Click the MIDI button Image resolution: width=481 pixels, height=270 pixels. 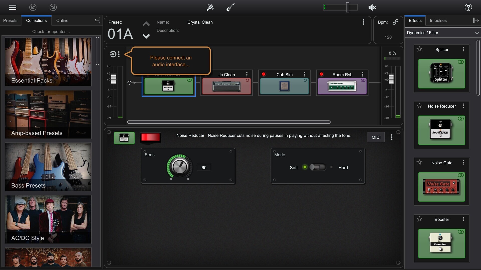click(376, 137)
